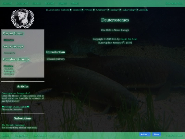Screen dimensions: 185x139
Task: Click the 'Parent Group' heading
Action: [x=13, y=33]
